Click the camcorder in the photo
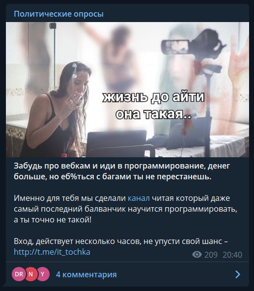The width and height of the screenshot is (254, 291). pos(193,45)
